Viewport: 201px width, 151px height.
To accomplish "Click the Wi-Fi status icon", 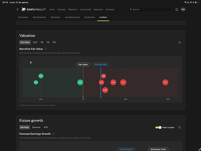I will 185,2.
